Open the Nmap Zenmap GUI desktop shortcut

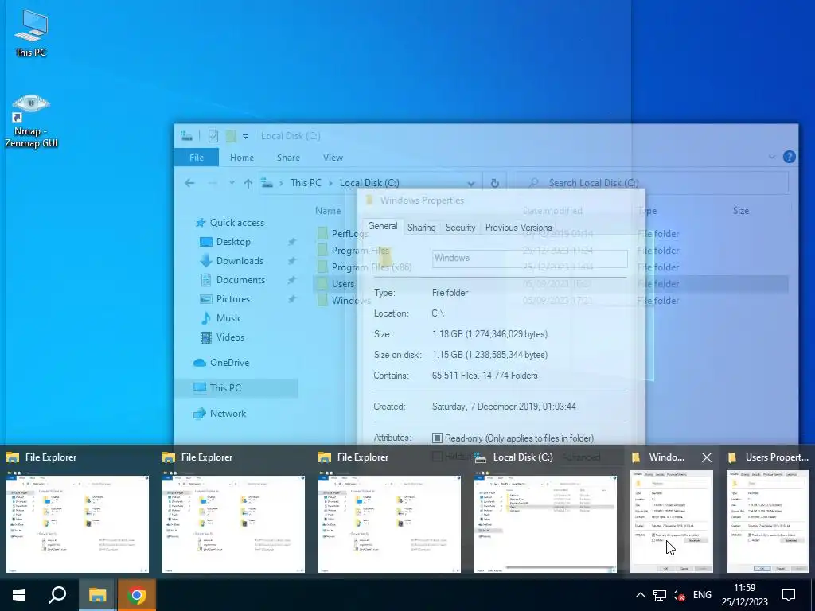31,121
